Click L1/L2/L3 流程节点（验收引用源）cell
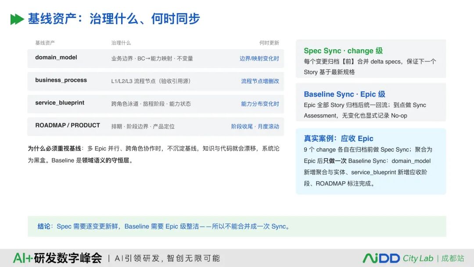The image size is (474, 267). pyautogui.click(x=151, y=81)
